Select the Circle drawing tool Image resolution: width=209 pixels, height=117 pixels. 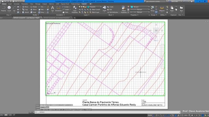click(9, 9)
